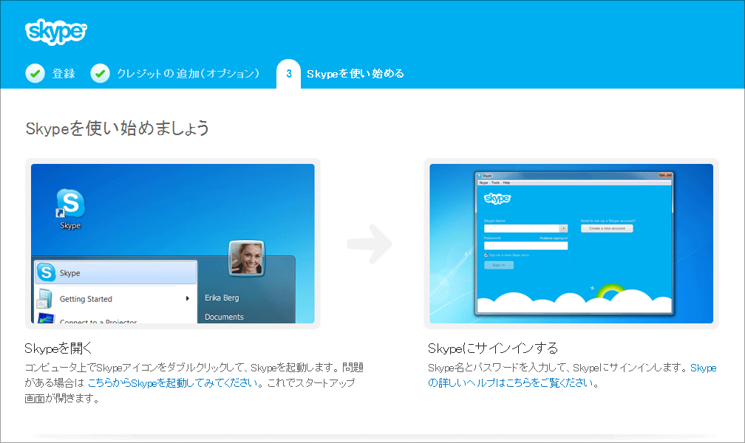
Task: Click the Skype start menu entry in left image
Action: (x=116, y=272)
